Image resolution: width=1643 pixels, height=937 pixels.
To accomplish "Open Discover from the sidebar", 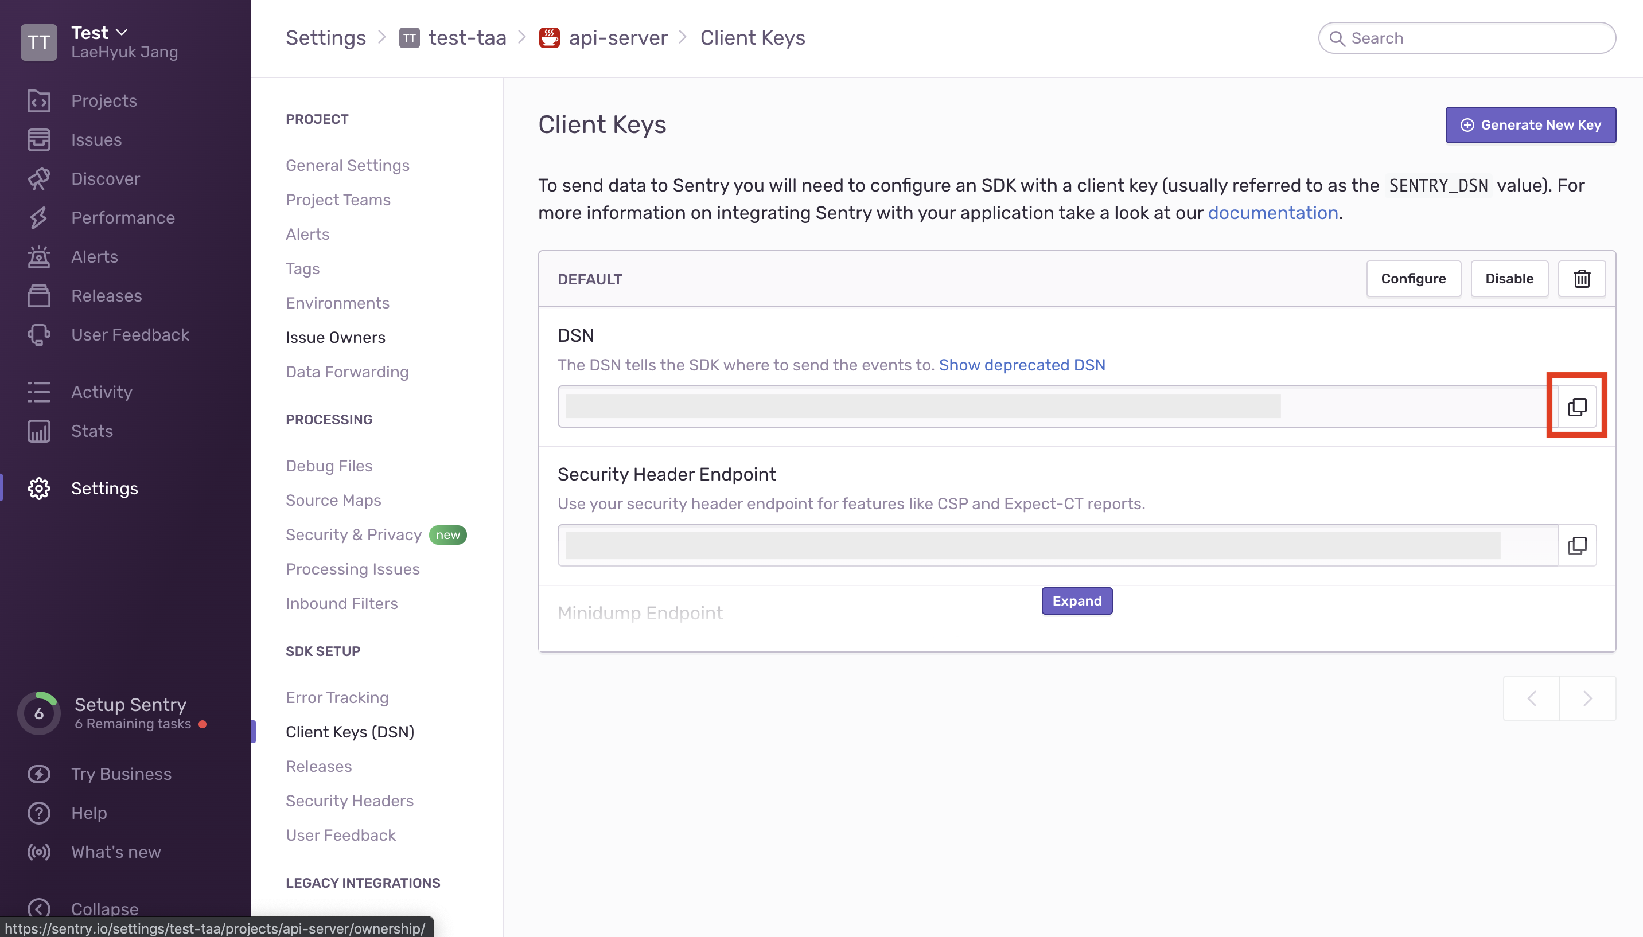I will click(106, 179).
